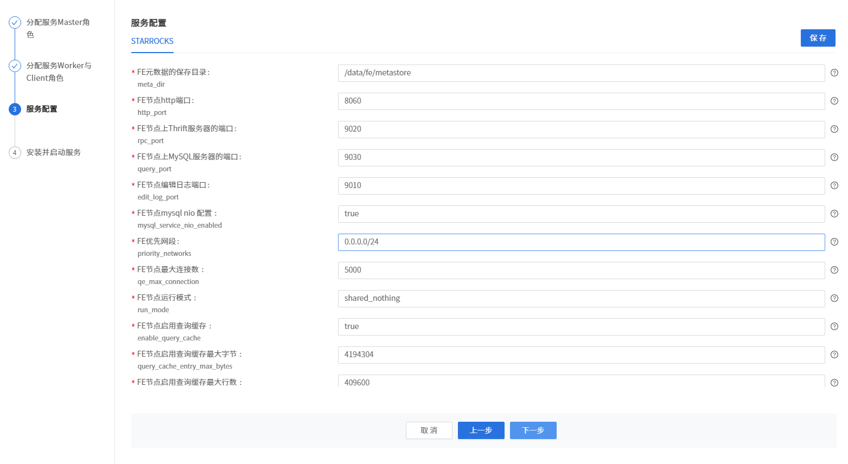Click label FE节点上Thrift服务器的端口

(x=187, y=128)
